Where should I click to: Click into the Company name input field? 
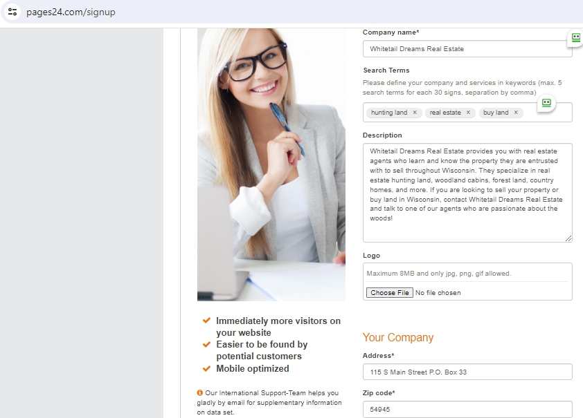coord(467,49)
